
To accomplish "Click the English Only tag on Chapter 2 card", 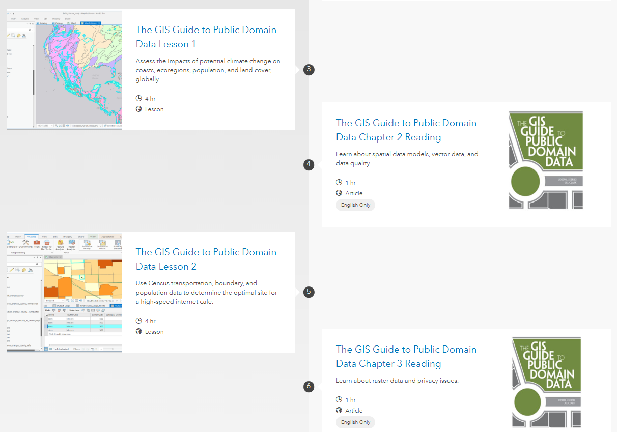I will tap(355, 205).
